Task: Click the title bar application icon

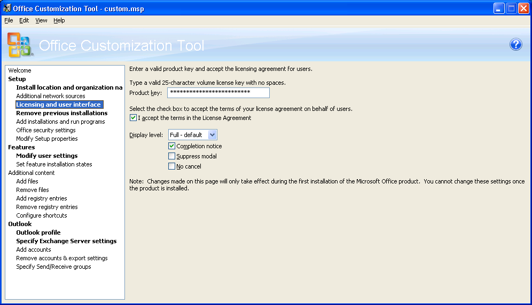Action: tap(7, 8)
